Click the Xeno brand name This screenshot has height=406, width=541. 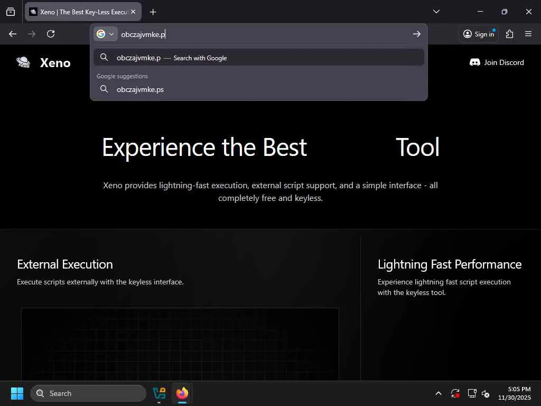point(55,63)
